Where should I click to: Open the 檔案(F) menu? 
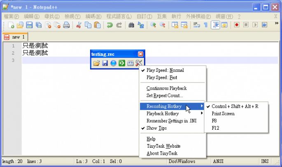pos(12,16)
